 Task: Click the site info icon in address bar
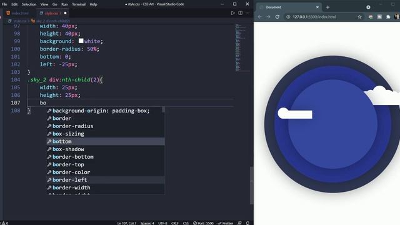coord(288,17)
